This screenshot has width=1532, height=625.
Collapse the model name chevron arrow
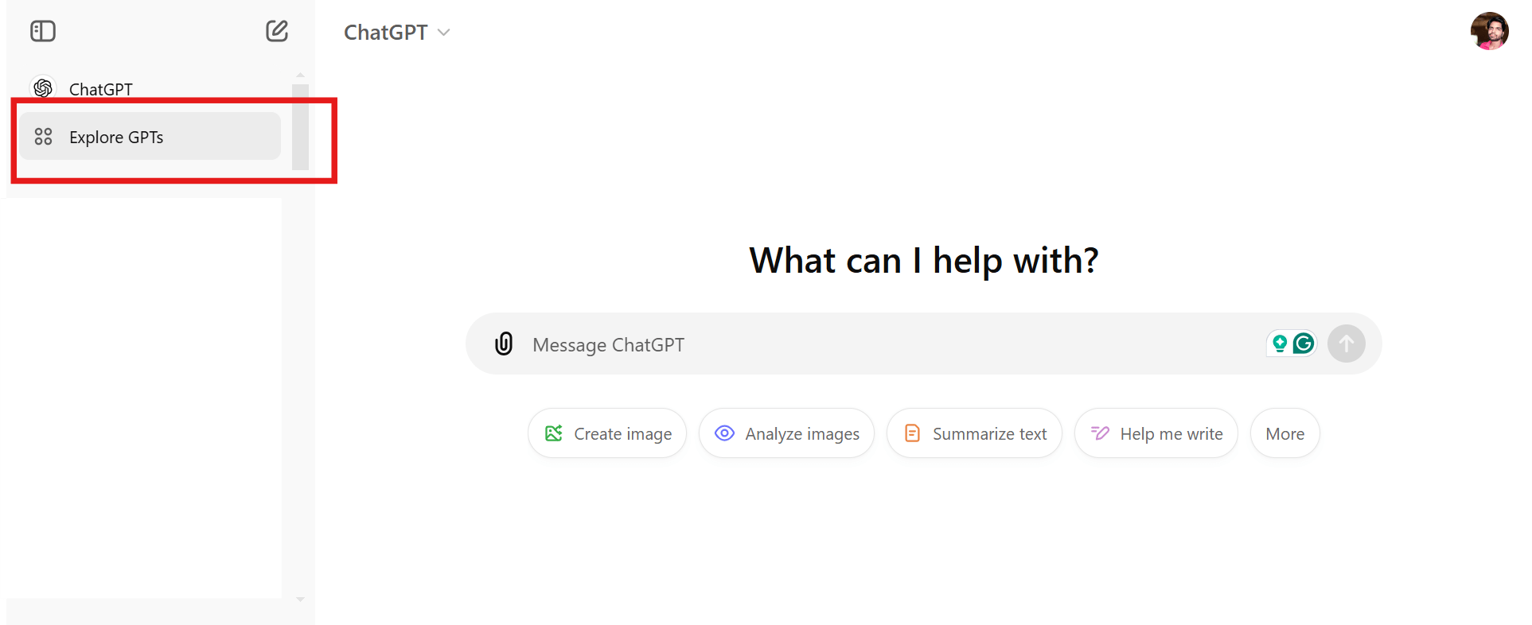tap(443, 33)
